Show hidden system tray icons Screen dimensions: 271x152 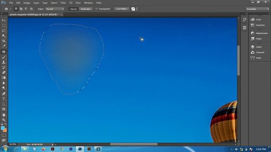(x=232, y=149)
